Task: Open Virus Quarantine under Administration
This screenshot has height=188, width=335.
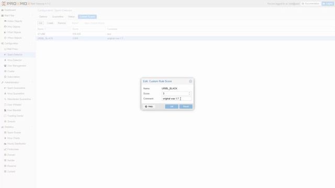Action: pos(16,93)
